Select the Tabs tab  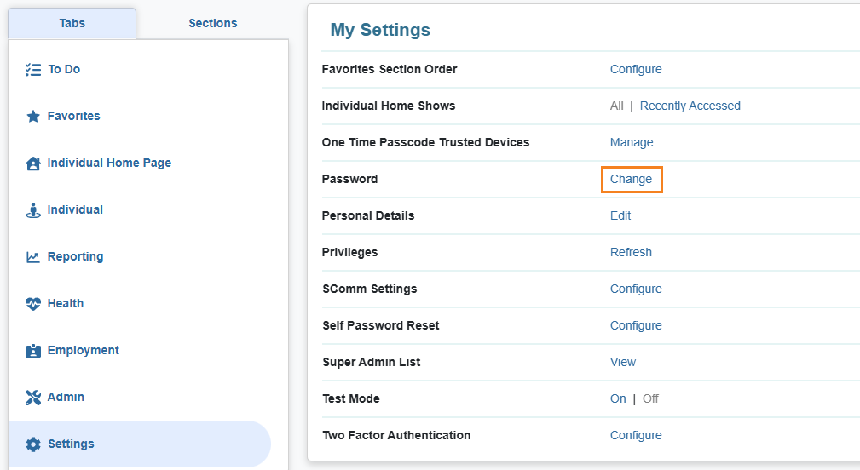pos(72,23)
